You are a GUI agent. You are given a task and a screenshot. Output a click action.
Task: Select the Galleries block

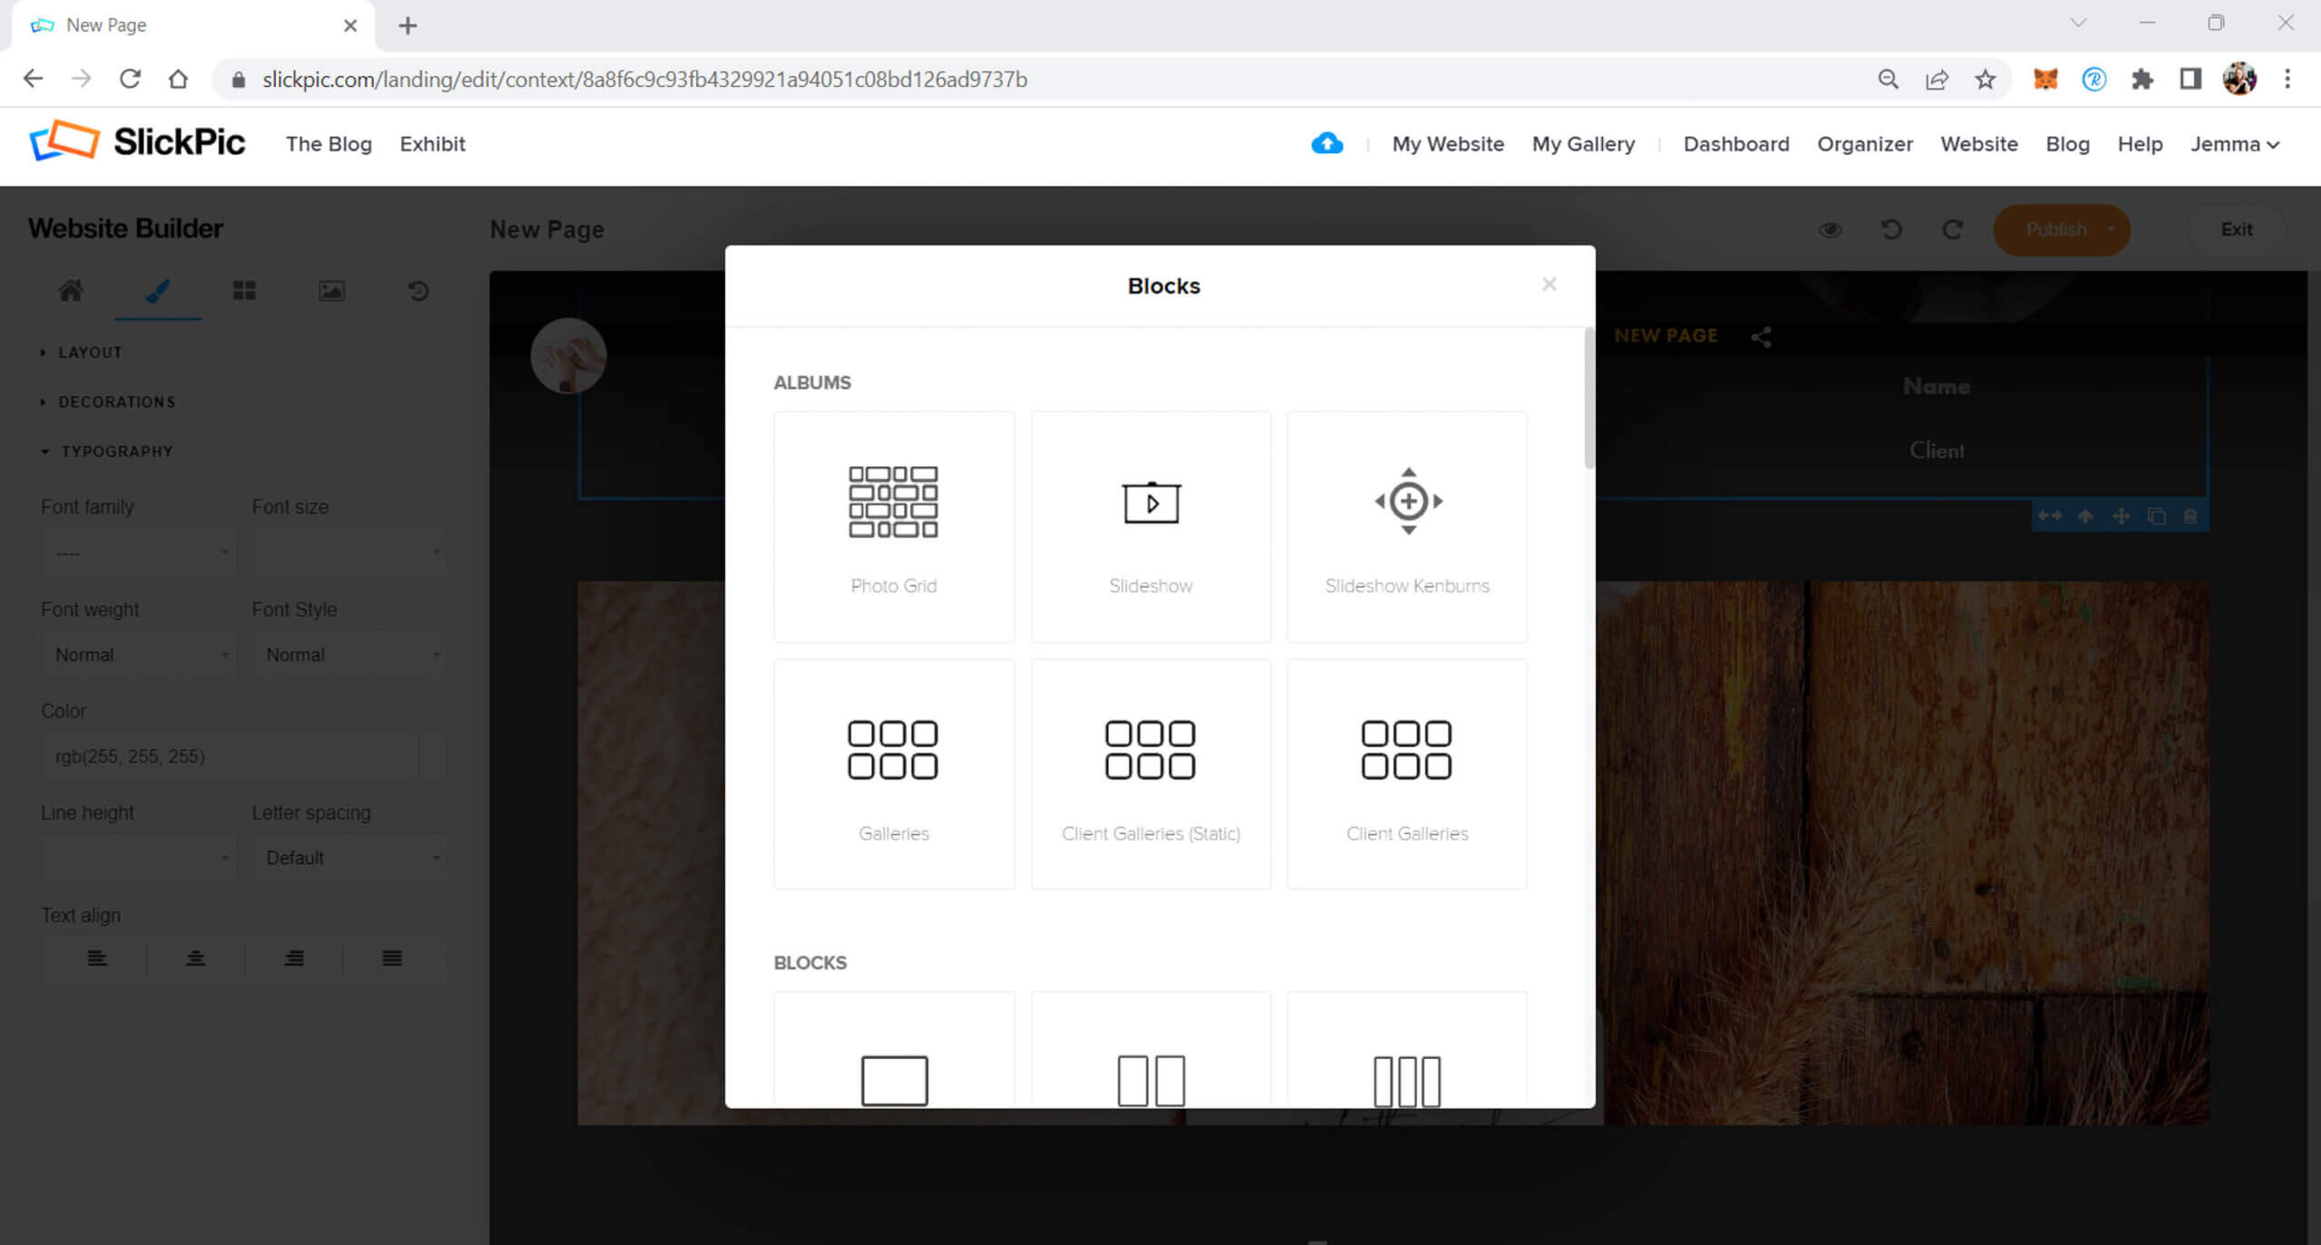[x=893, y=773]
